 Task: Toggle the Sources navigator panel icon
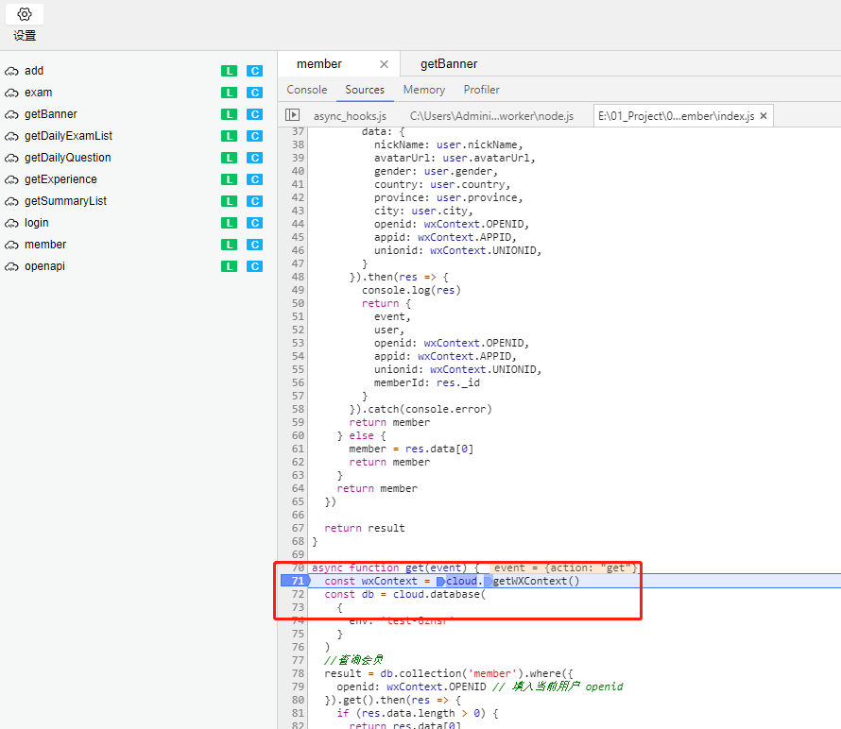(292, 115)
